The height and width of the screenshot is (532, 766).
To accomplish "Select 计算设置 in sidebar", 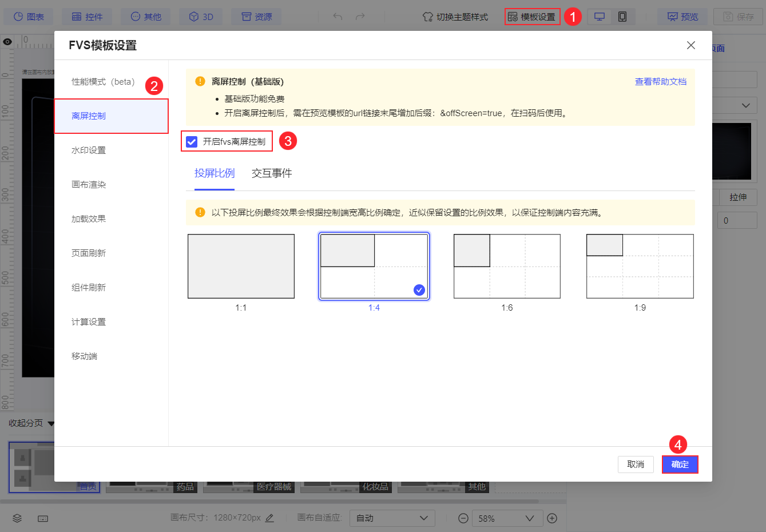I will click(111, 322).
